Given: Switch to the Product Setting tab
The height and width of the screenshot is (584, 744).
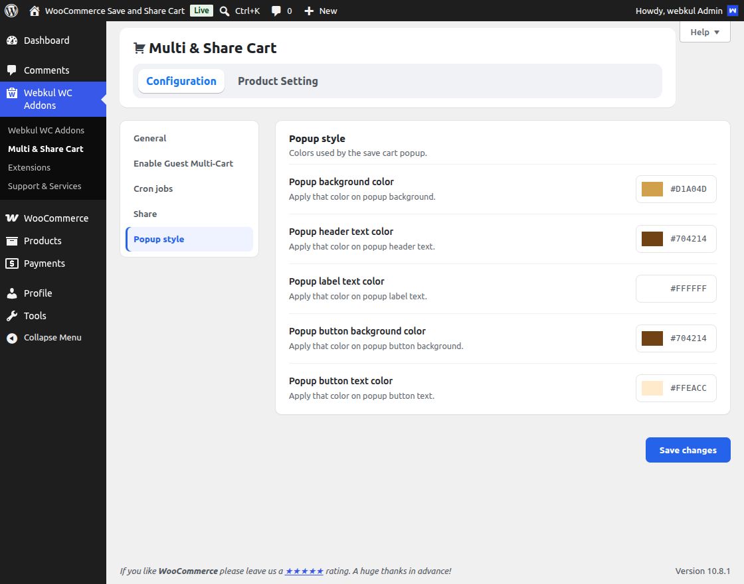Looking at the screenshot, I should 278,81.
